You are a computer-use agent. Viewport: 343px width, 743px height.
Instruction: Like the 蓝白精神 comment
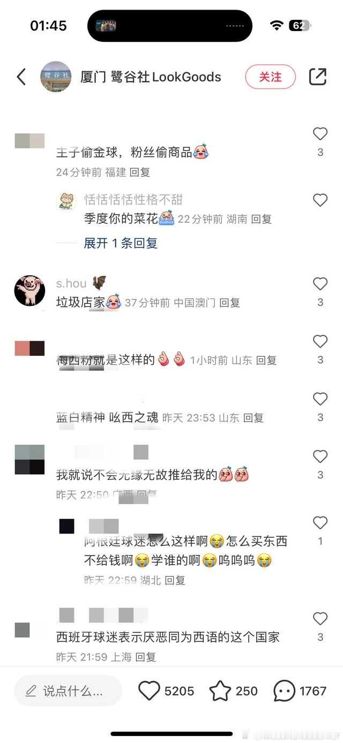320,399
